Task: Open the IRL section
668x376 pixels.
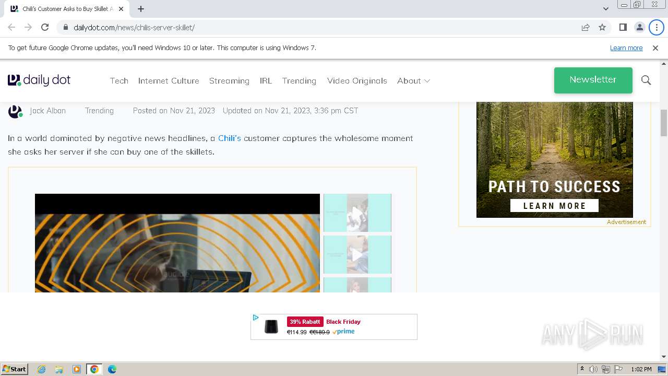Action: [266, 80]
